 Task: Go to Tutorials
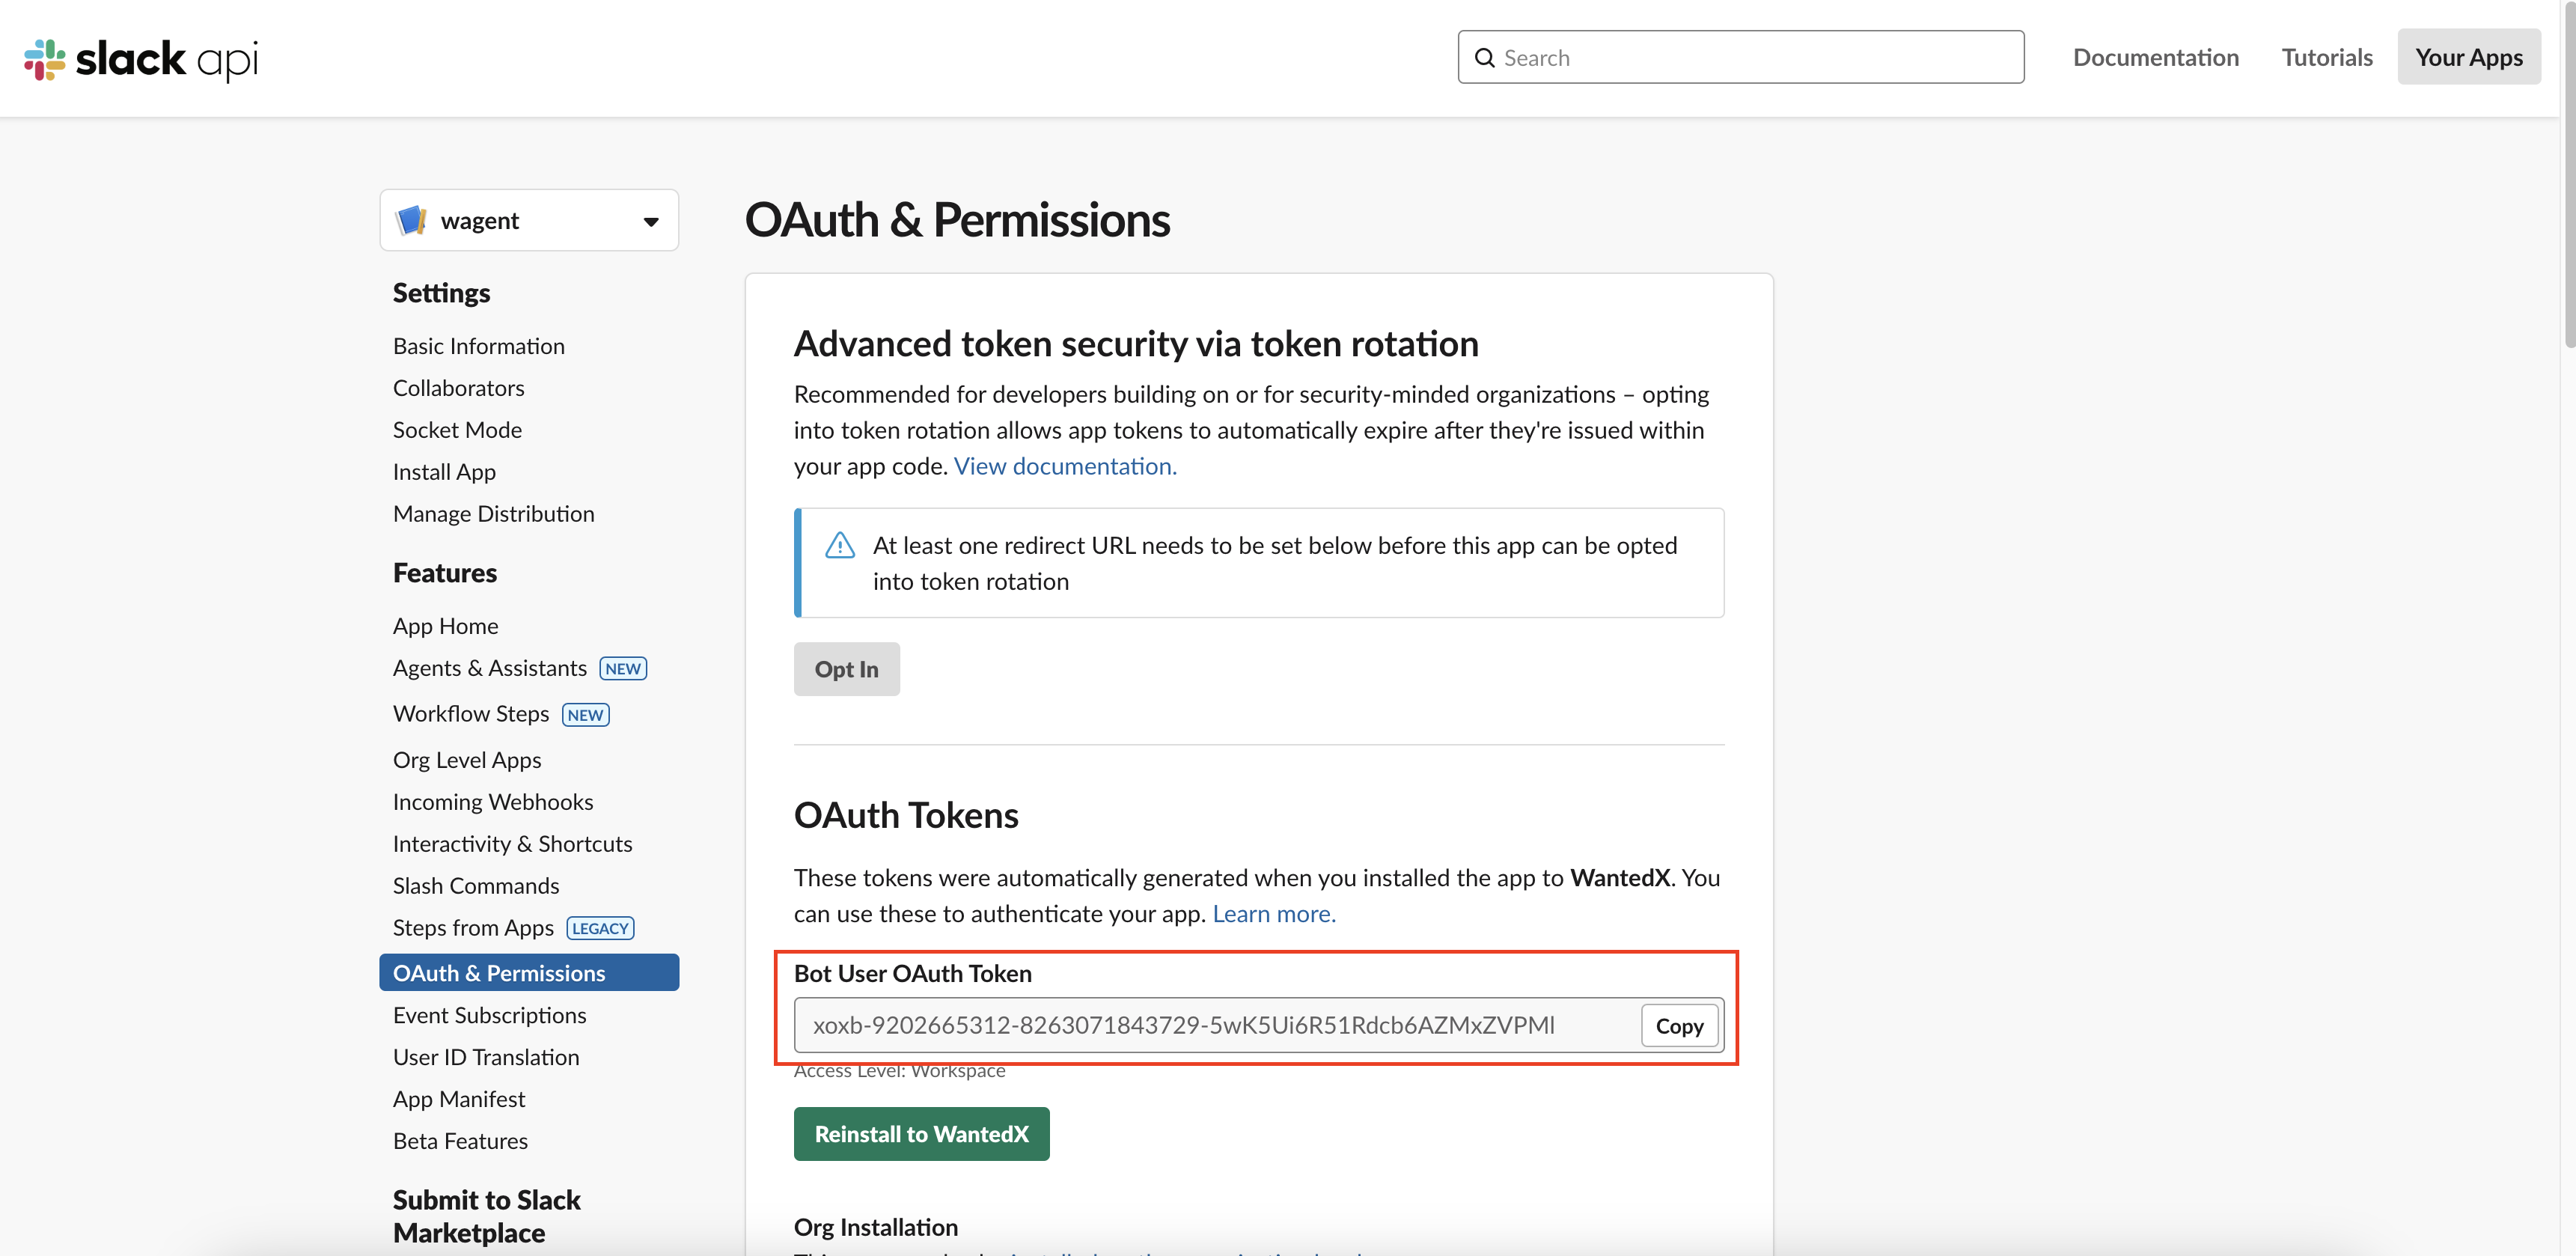click(2326, 57)
